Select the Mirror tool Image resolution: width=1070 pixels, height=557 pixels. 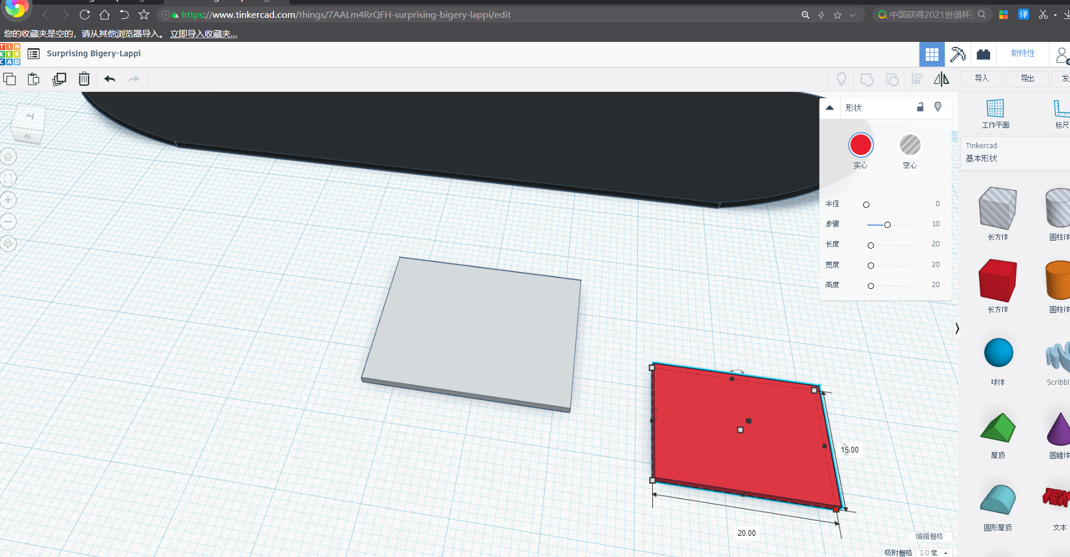941,79
